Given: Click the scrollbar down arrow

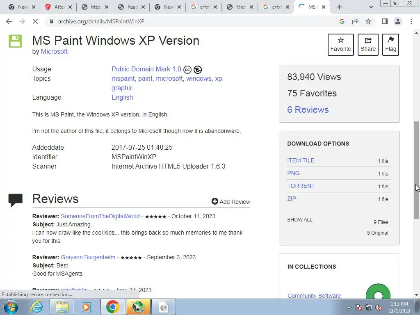Looking at the screenshot, I should pyautogui.click(x=417, y=295).
